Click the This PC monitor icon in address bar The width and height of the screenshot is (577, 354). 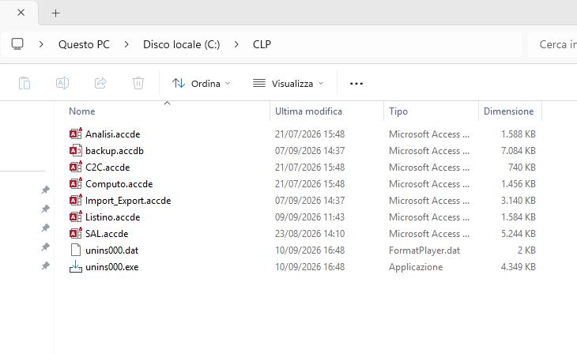click(x=17, y=44)
